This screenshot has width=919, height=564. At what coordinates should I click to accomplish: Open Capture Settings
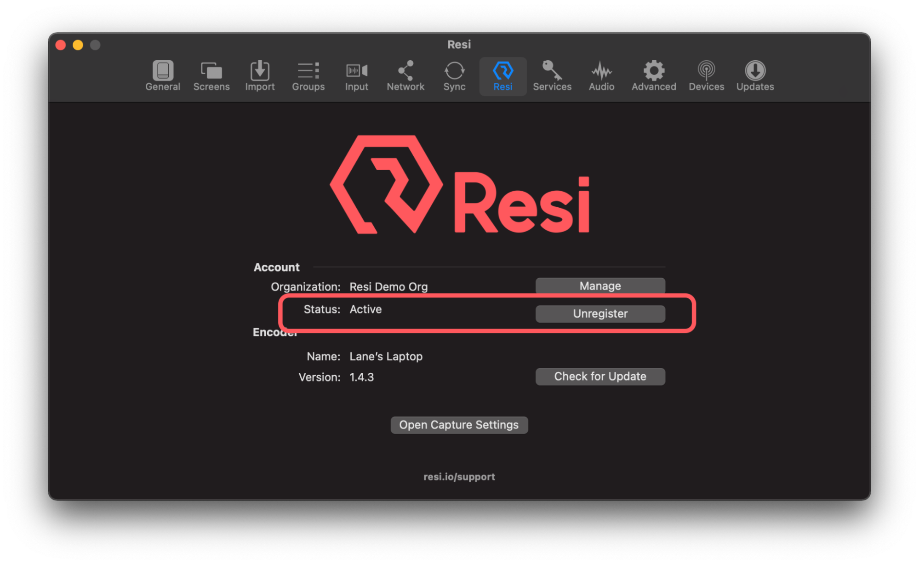(x=459, y=424)
